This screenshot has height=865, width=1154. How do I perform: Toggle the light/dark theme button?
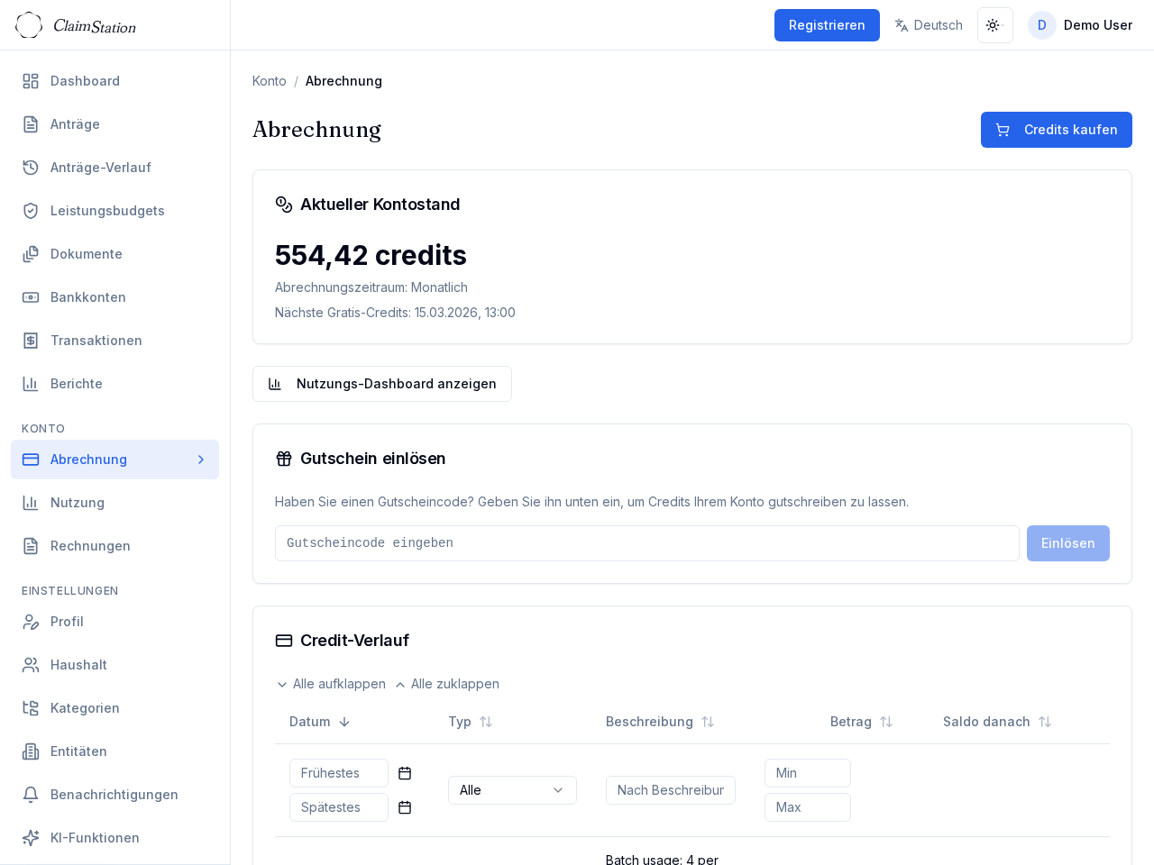click(x=994, y=25)
